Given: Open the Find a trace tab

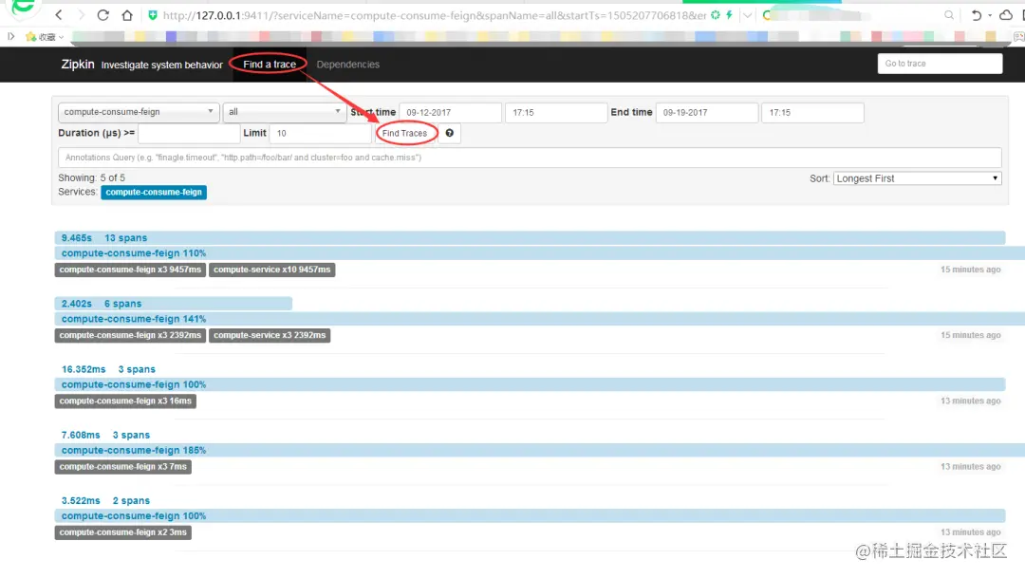Looking at the screenshot, I should [x=270, y=65].
